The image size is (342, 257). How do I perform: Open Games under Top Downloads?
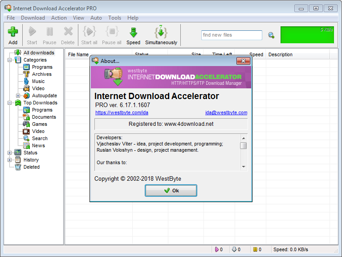40,124
